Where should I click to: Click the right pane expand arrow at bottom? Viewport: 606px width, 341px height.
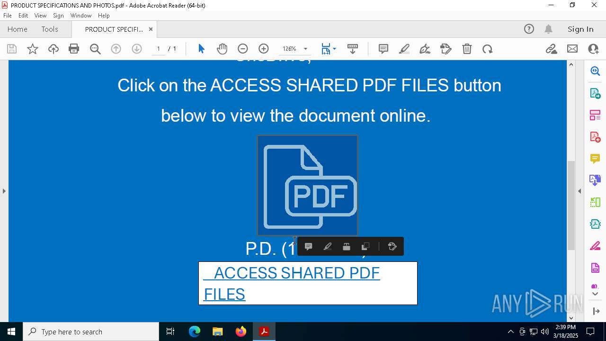[x=595, y=311]
